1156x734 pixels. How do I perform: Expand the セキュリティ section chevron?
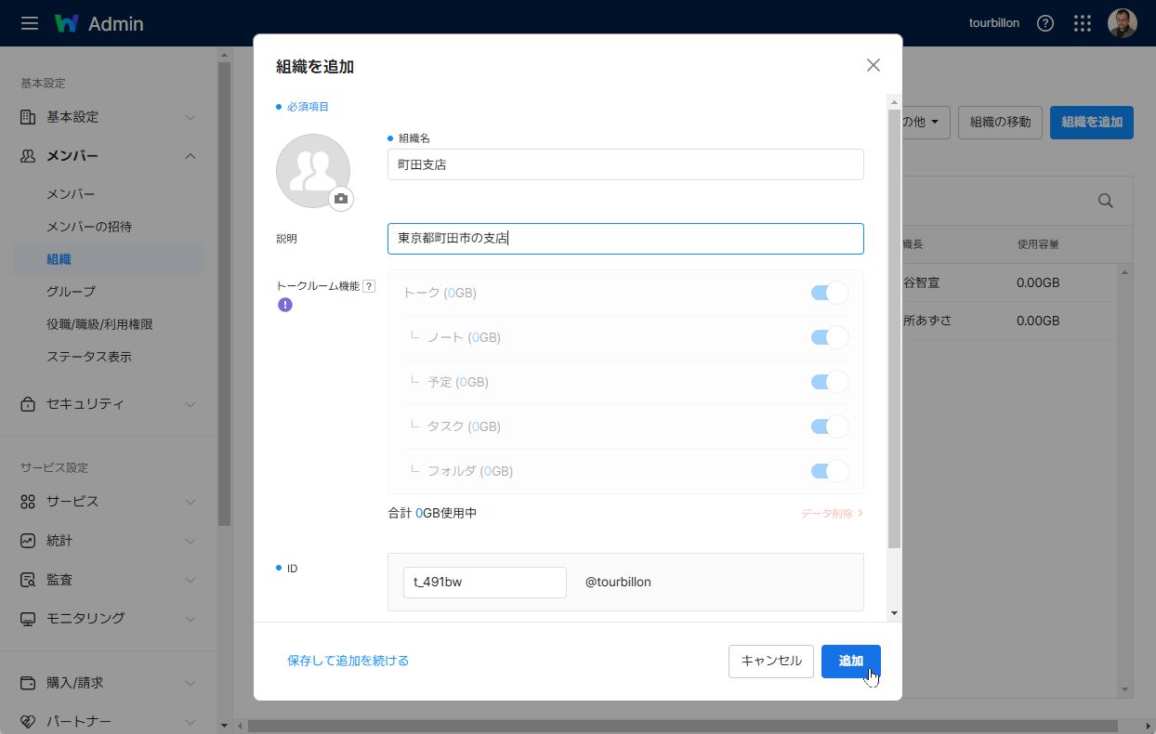(190, 404)
